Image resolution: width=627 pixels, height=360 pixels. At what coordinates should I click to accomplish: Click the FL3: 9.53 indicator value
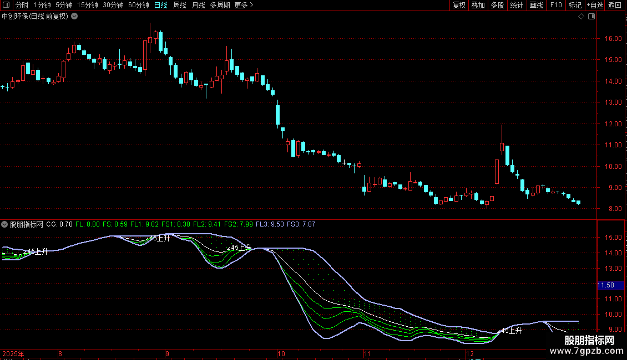[270, 224]
